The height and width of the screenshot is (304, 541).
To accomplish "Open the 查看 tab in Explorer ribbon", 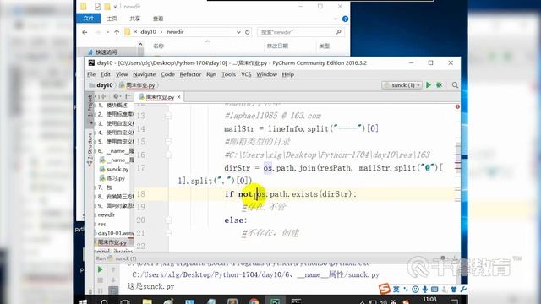I will (x=158, y=19).
